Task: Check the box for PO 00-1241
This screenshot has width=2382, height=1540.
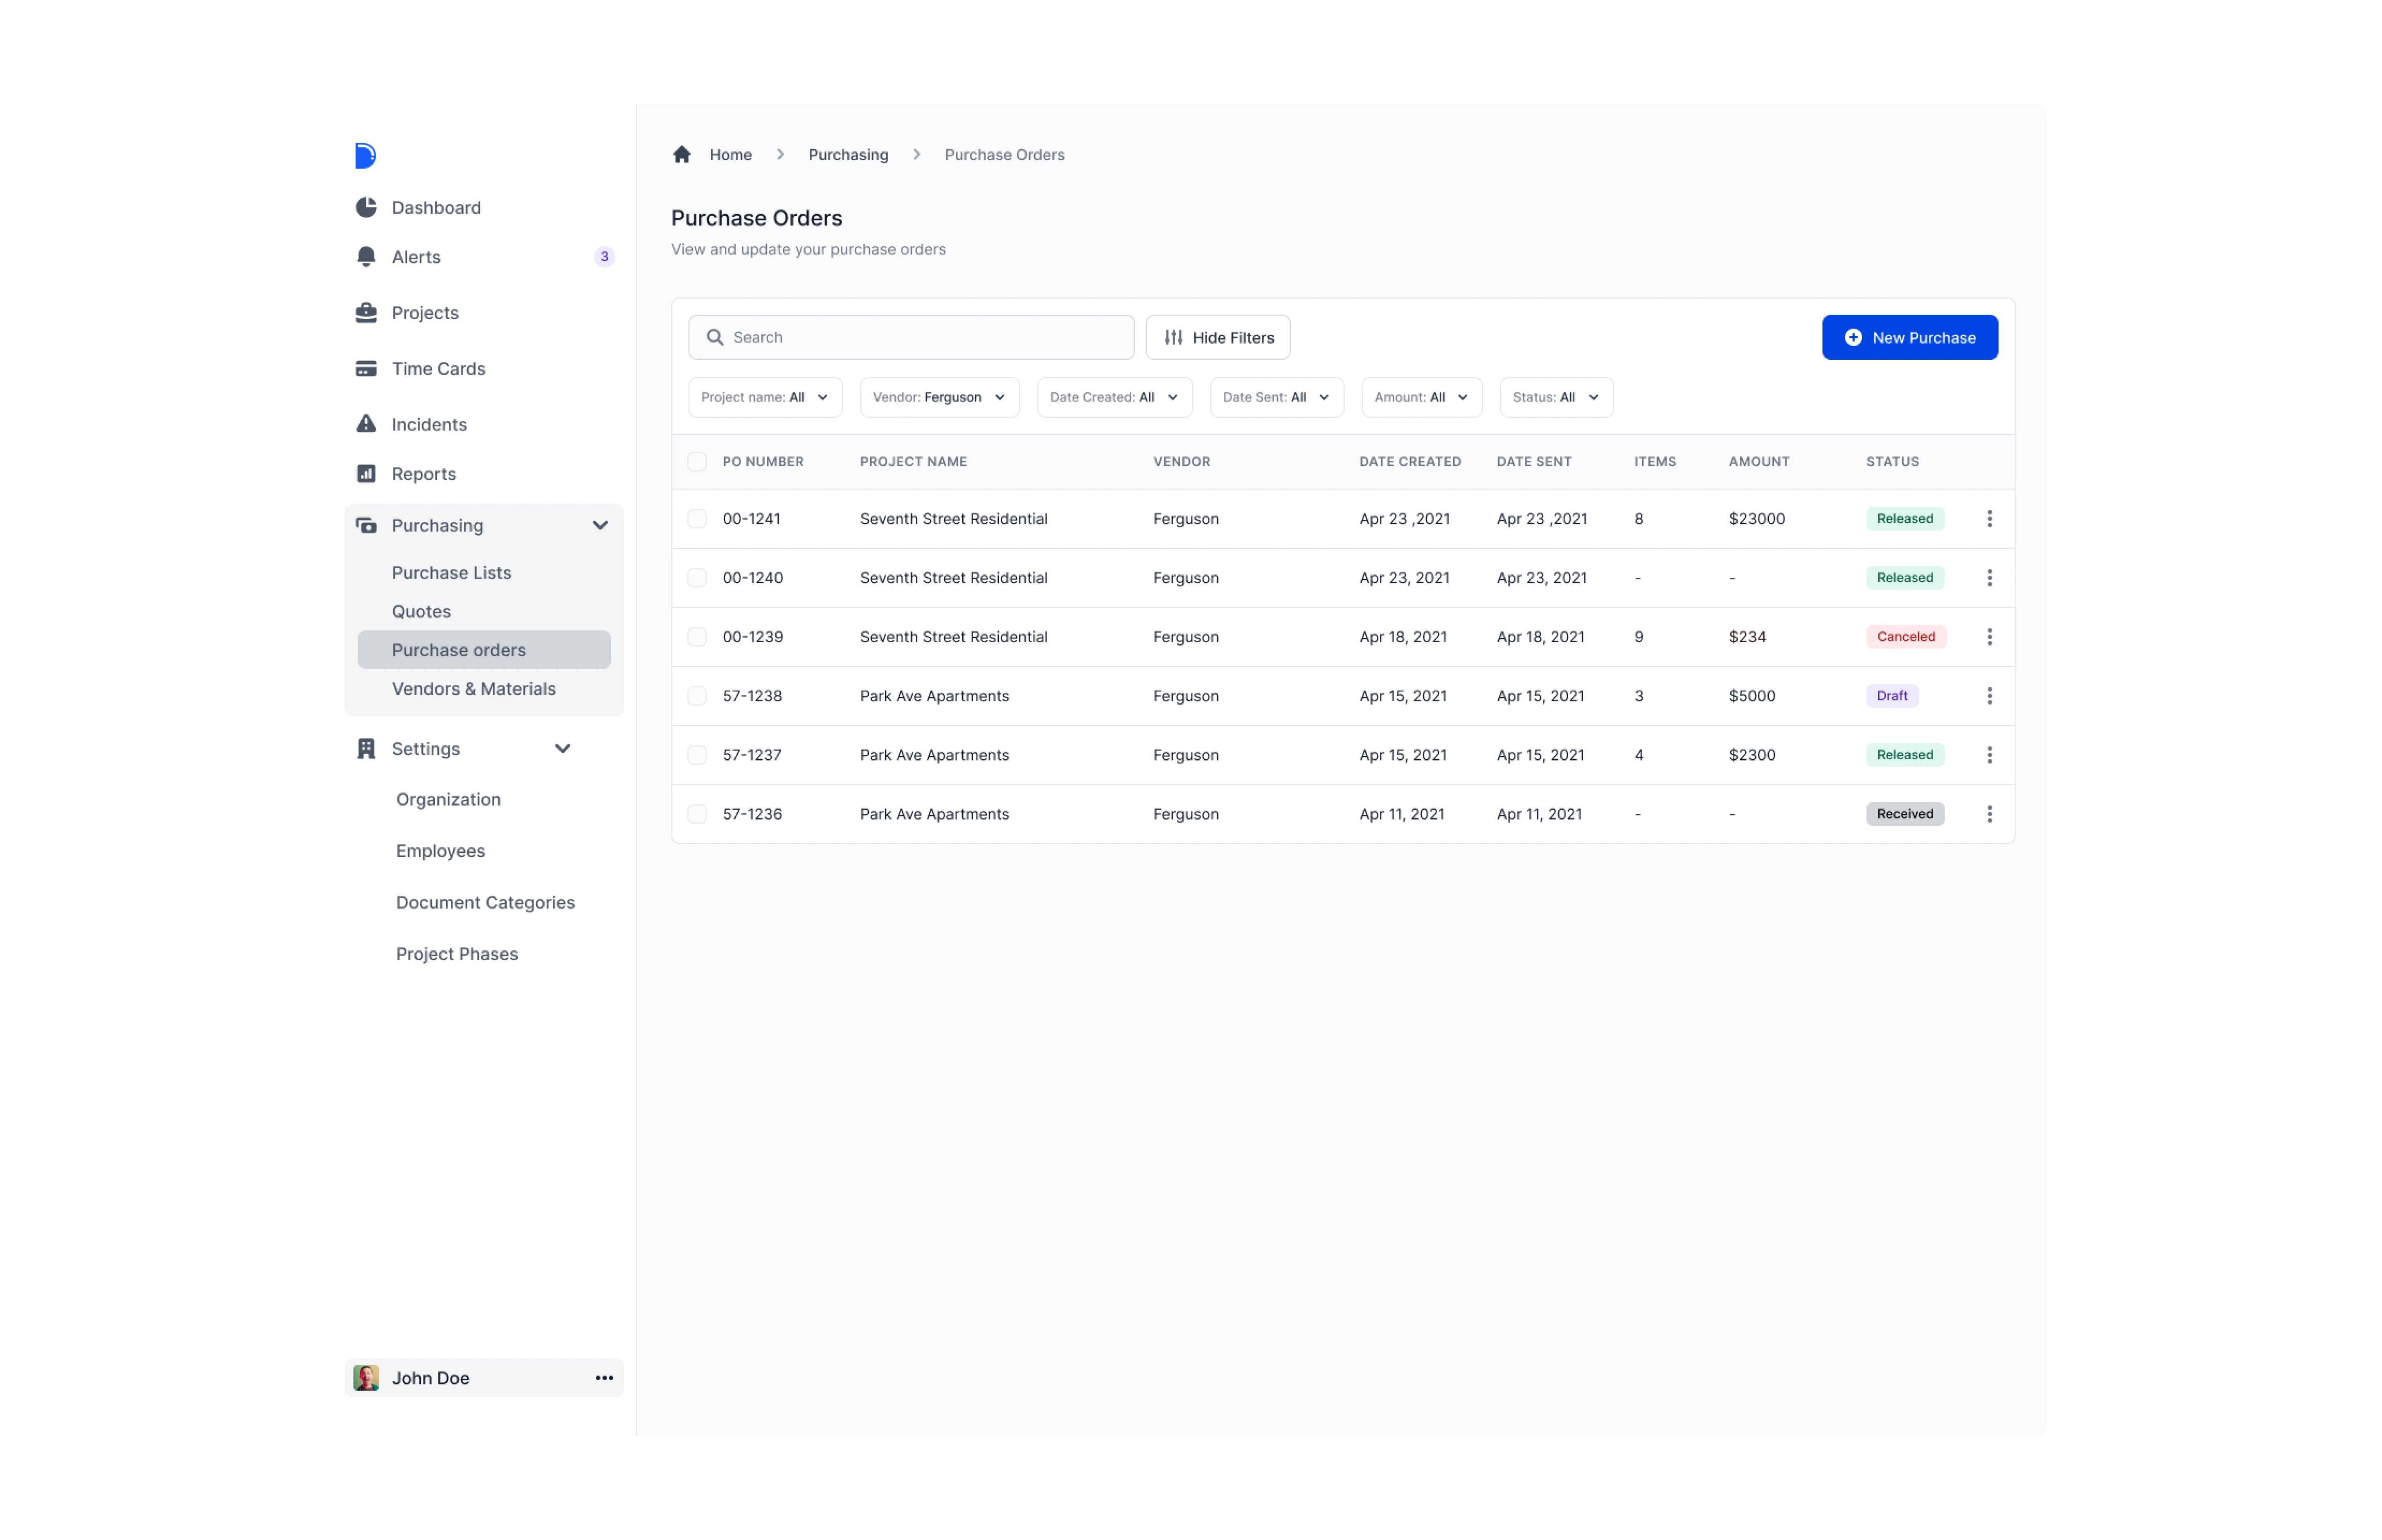Action: pos(697,519)
